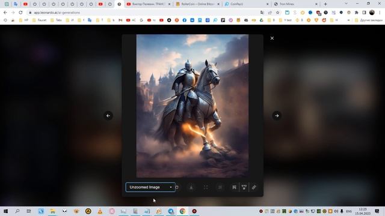The width and height of the screenshot is (385, 216).
Task: Click the copy icon beside the Unzoomed Image dropdown
Action: click(x=177, y=187)
